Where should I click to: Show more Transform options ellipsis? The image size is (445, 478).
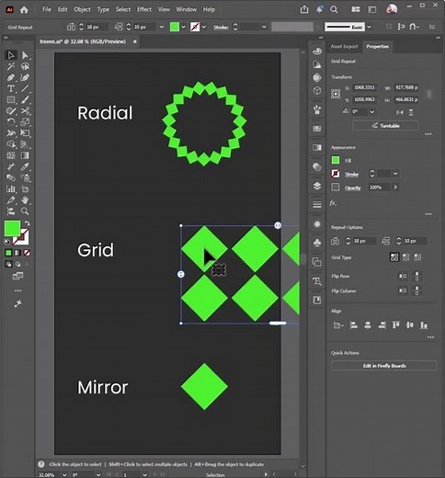click(428, 134)
